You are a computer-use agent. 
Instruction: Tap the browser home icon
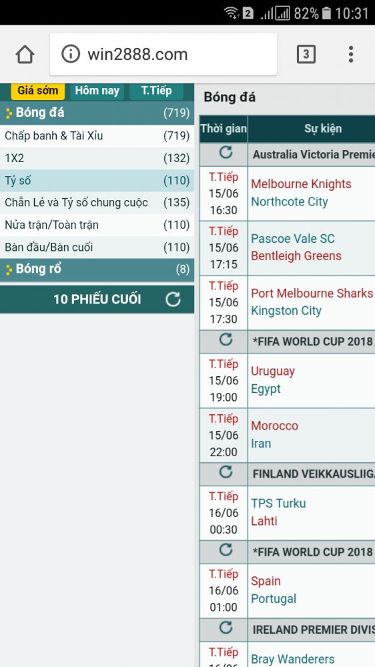pos(25,55)
